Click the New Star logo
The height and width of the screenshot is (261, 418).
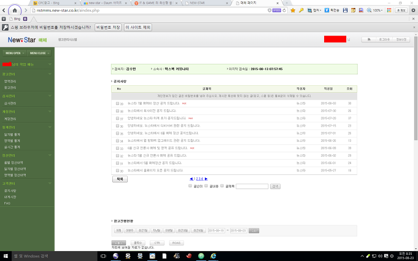coord(21,40)
